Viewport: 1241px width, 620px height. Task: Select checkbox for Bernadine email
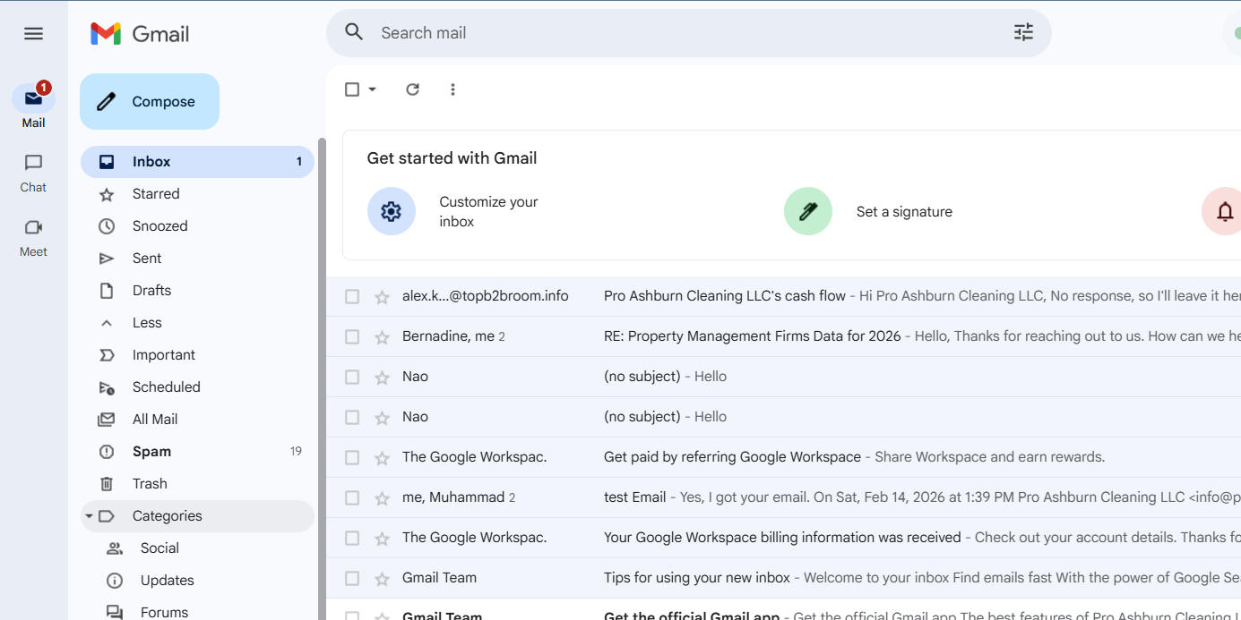pos(352,337)
